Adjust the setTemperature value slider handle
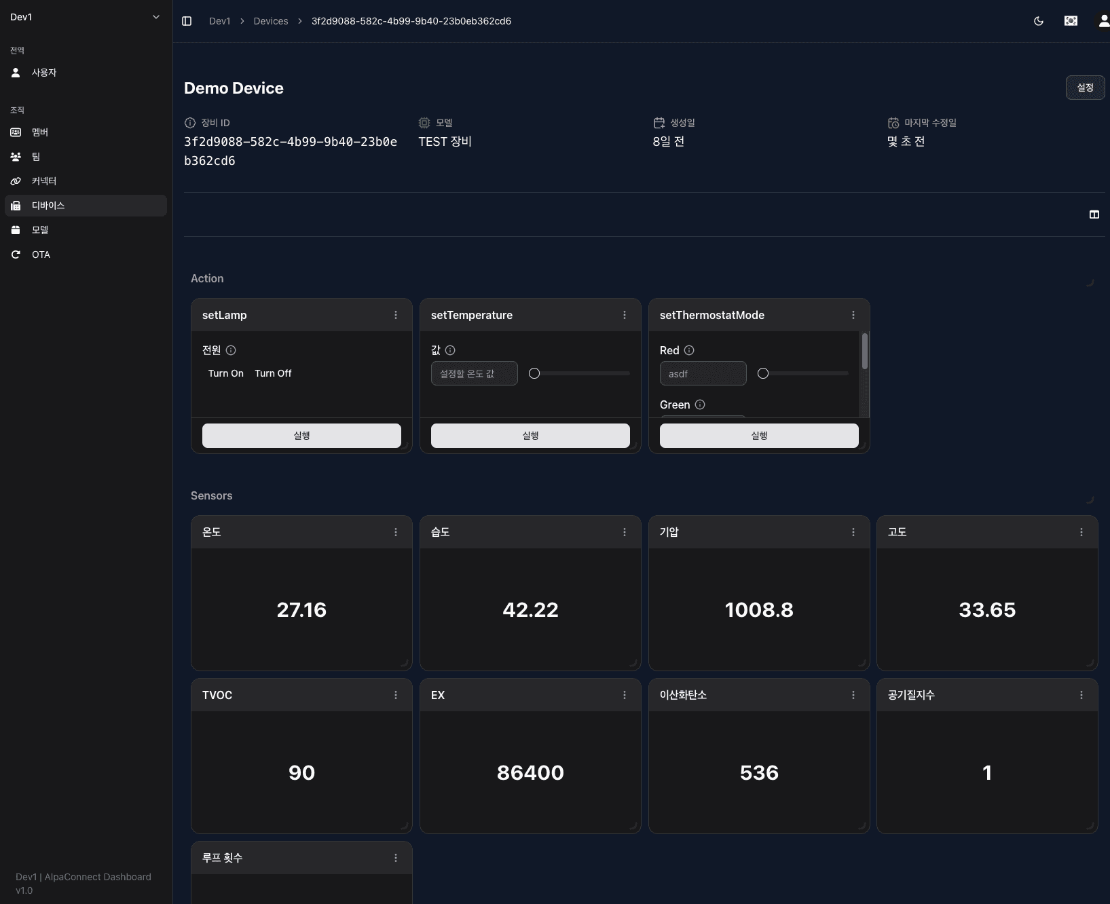This screenshot has height=904, width=1110. [x=534, y=373]
